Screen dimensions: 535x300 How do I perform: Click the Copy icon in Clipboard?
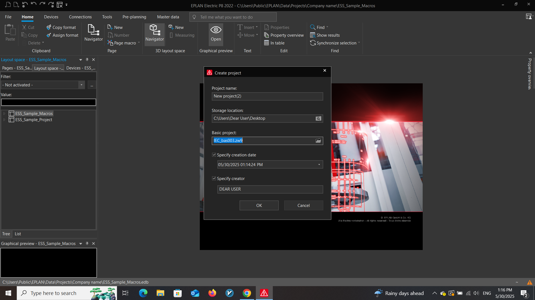24,35
